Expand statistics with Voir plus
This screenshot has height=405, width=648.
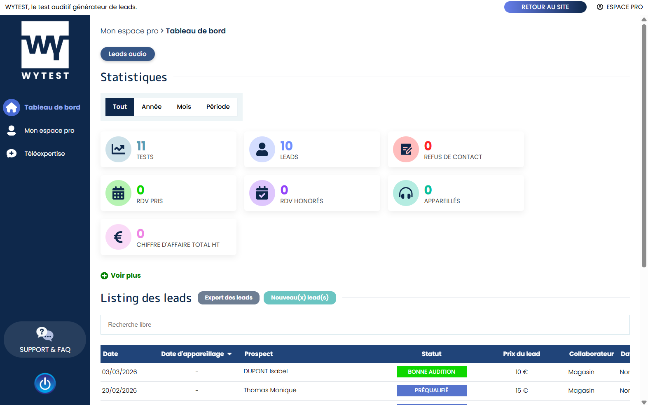121,276
